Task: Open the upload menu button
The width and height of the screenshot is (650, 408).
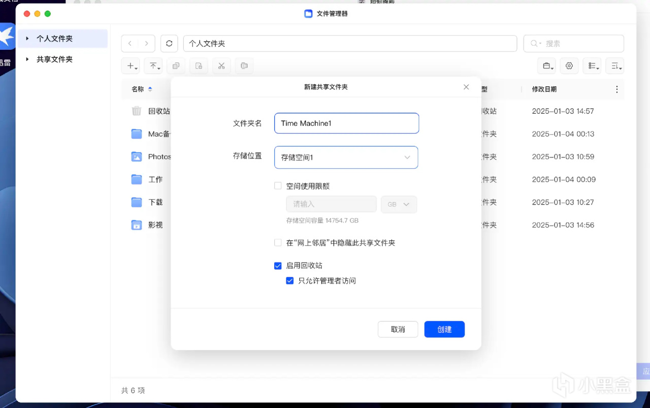Action: (154, 66)
